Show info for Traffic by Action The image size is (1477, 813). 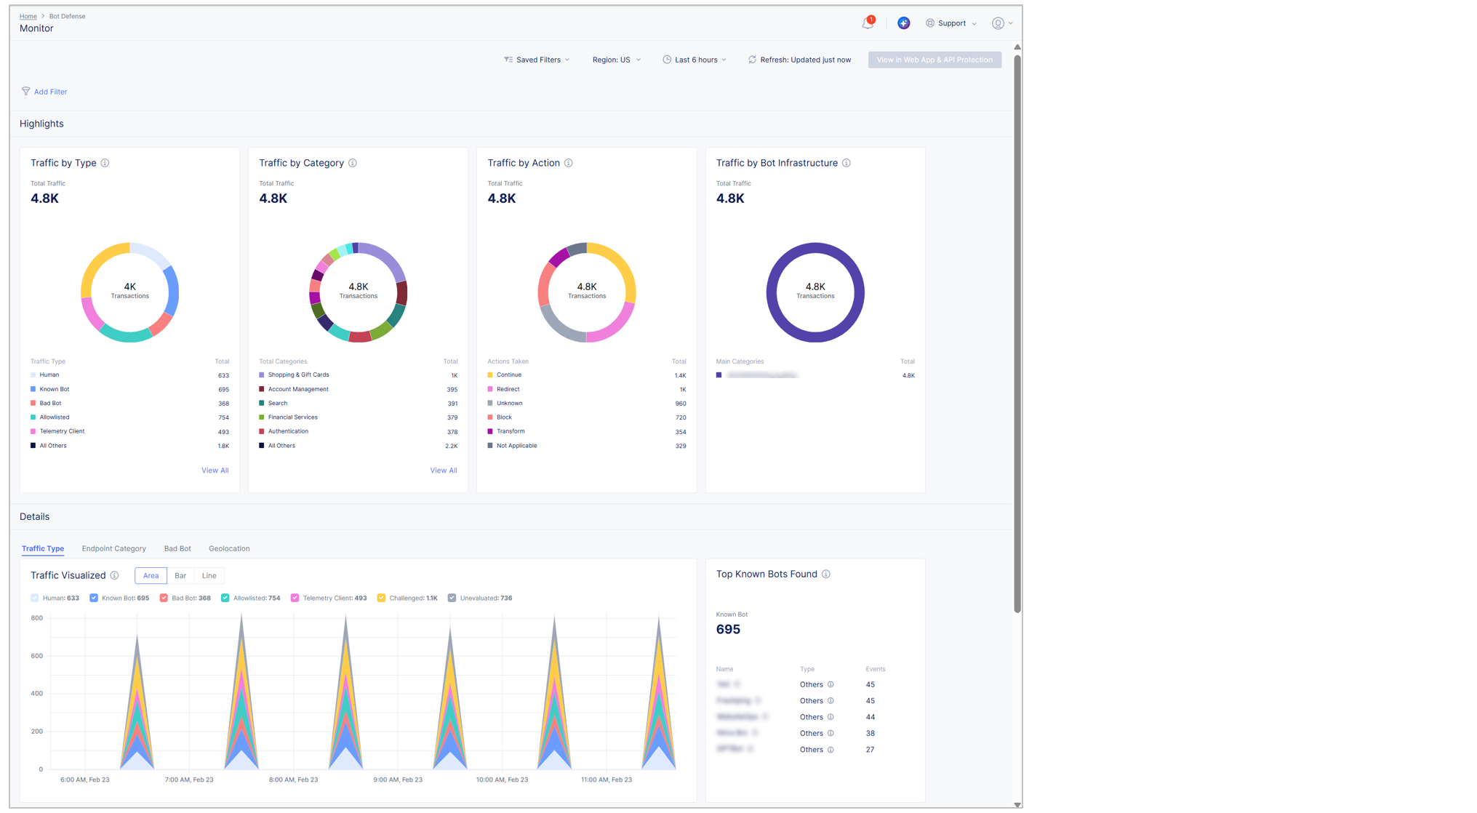[569, 163]
